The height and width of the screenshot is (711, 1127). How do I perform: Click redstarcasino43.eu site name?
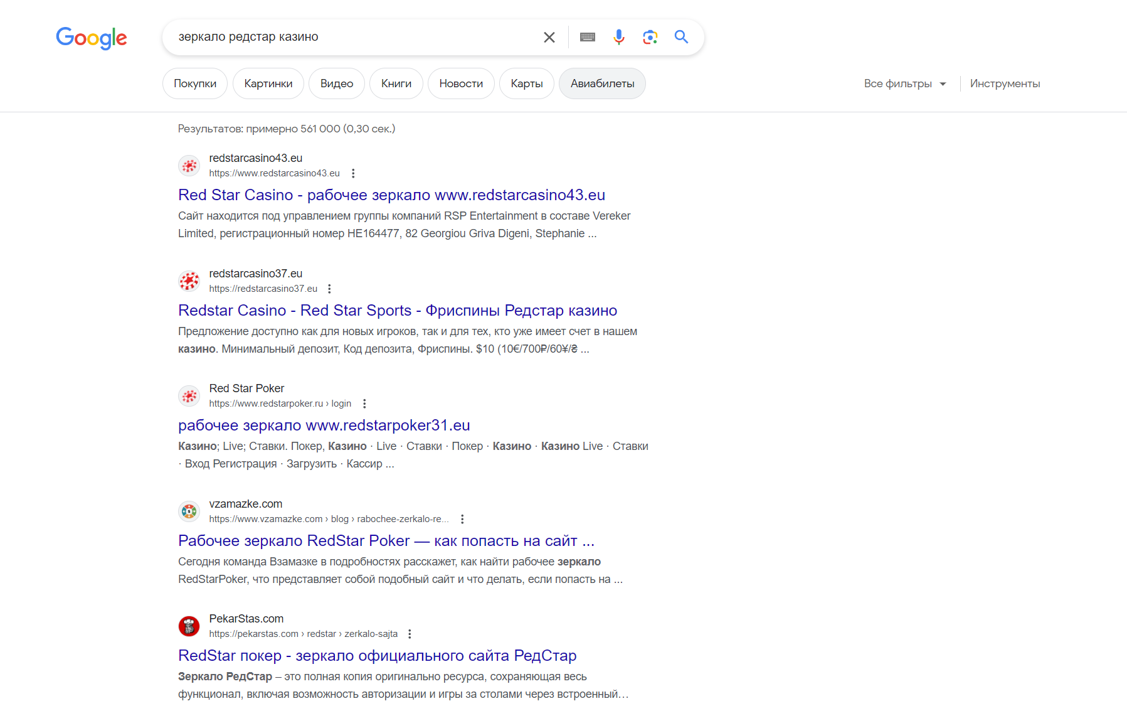[256, 158]
